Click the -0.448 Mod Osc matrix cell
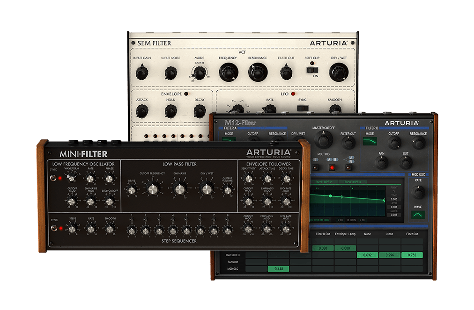 click(x=278, y=269)
